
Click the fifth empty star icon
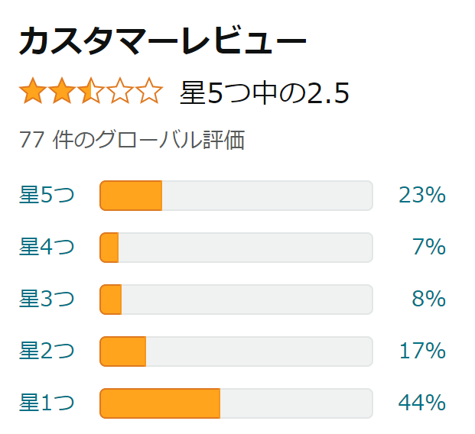coord(149,91)
